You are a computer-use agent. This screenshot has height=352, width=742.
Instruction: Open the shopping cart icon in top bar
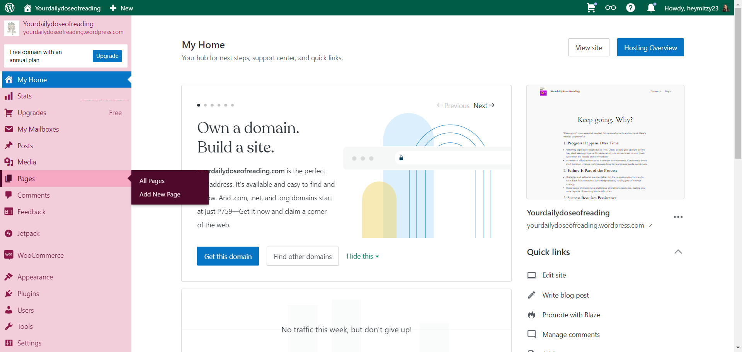591,8
